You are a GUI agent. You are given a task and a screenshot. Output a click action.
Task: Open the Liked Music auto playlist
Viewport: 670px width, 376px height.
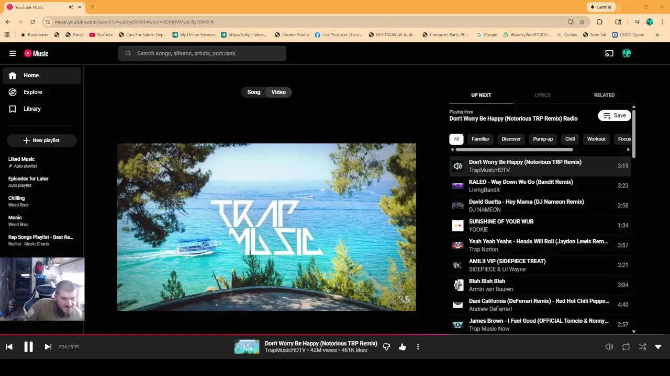pos(42,162)
